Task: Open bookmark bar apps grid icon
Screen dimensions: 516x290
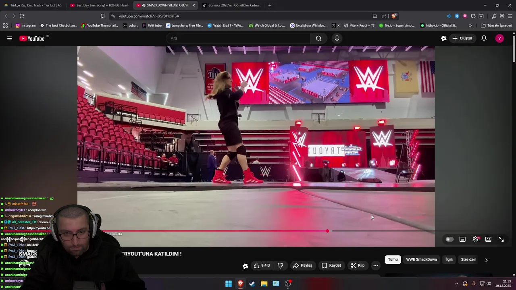Action: [5, 25]
